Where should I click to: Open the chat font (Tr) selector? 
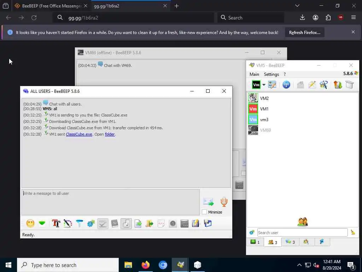[x=56, y=223]
